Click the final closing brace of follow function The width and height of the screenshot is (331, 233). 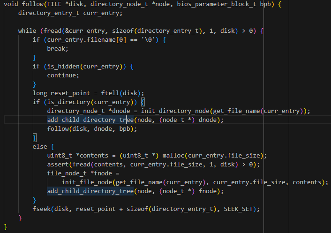click(x=6, y=227)
